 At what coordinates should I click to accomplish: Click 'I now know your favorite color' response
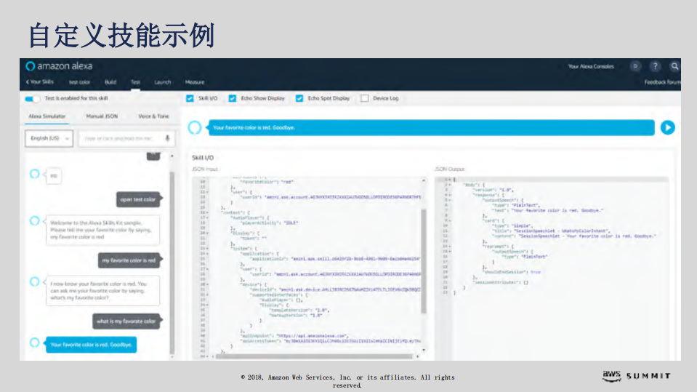pos(102,291)
